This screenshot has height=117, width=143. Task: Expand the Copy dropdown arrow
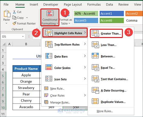coord(27,17)
